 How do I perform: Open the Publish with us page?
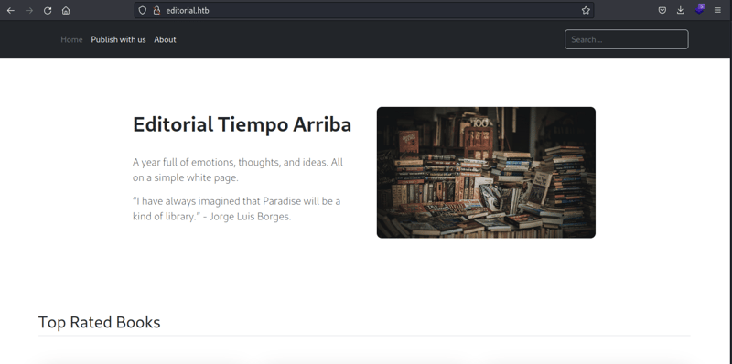point(118,39)
